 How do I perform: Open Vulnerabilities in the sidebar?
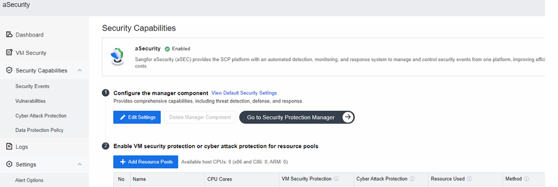coord(30,101)
